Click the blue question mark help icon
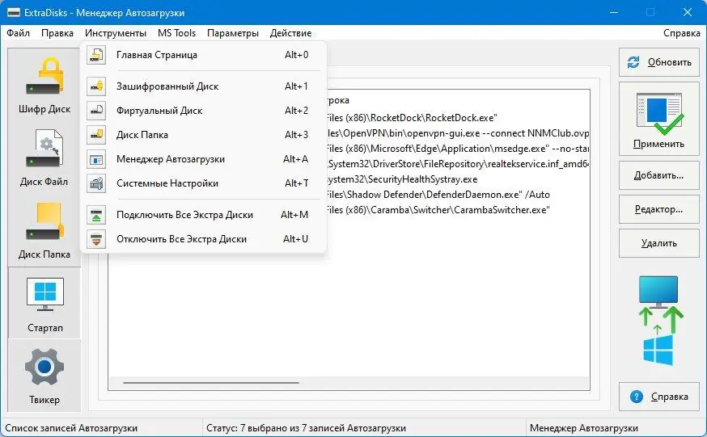Viewport: 707px width, 437px height. click(636, 397)
